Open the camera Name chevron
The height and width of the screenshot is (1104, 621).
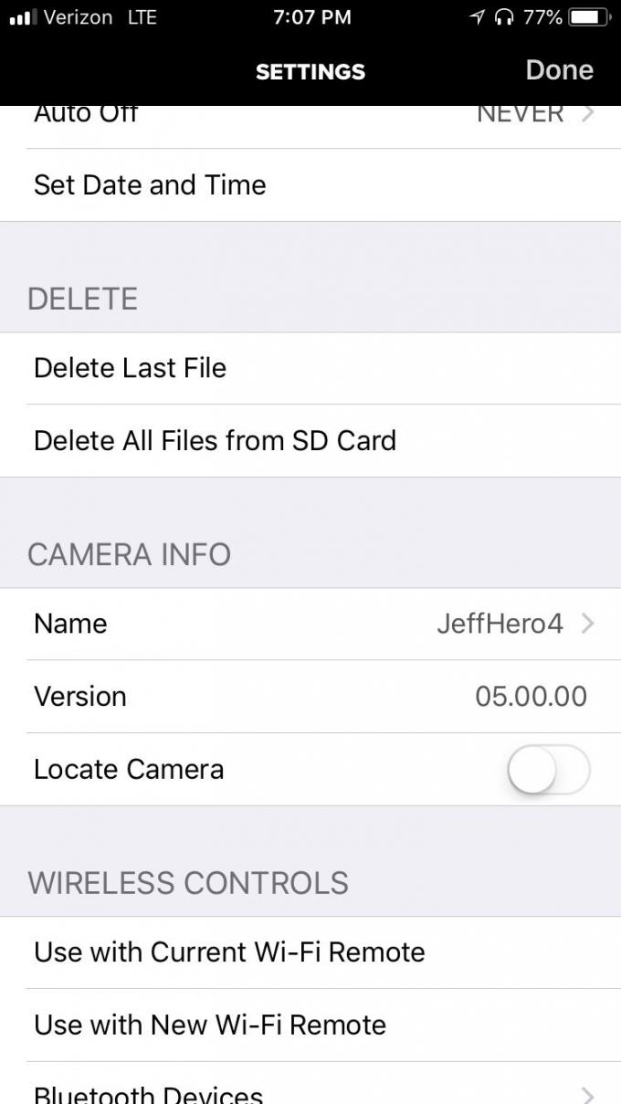tap(587, 624)
